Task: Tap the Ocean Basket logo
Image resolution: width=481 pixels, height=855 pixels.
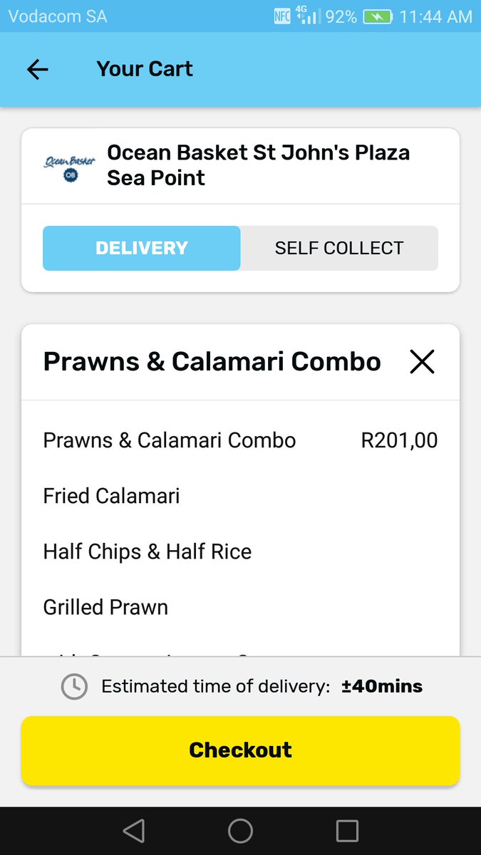Action: point(69,165)
